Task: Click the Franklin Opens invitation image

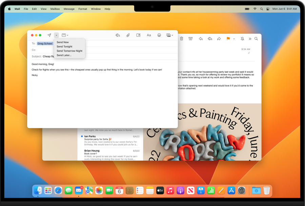Action: click(202, 132)
